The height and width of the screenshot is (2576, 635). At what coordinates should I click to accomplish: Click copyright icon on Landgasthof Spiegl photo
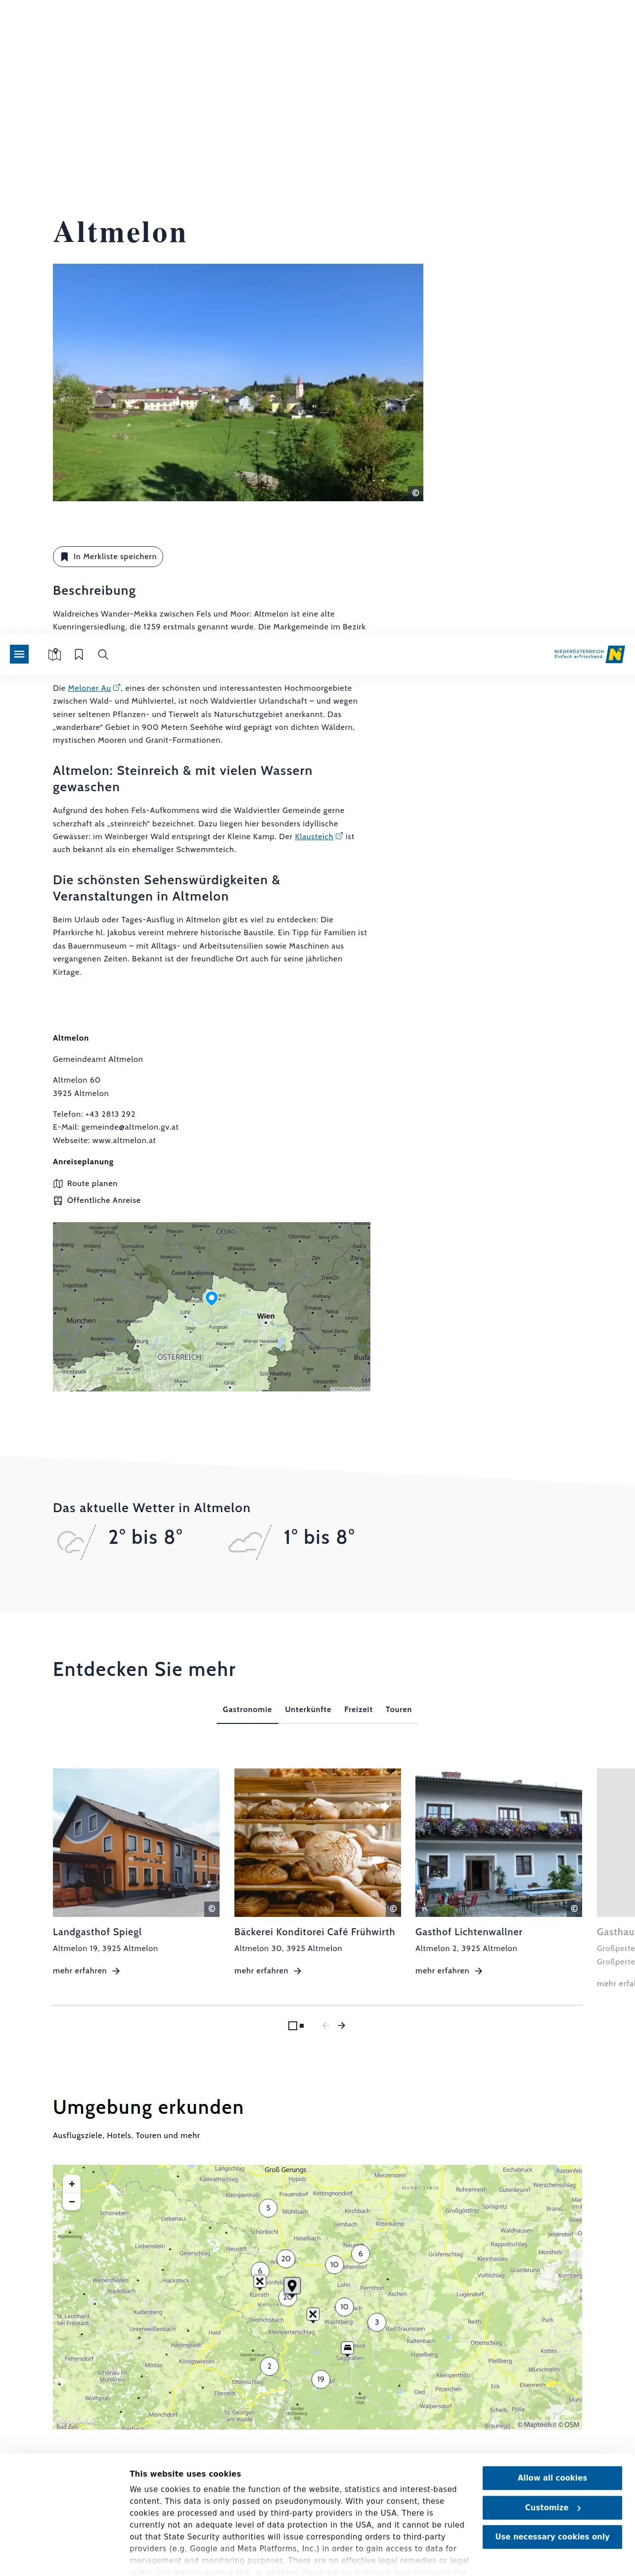[211, 1908]
